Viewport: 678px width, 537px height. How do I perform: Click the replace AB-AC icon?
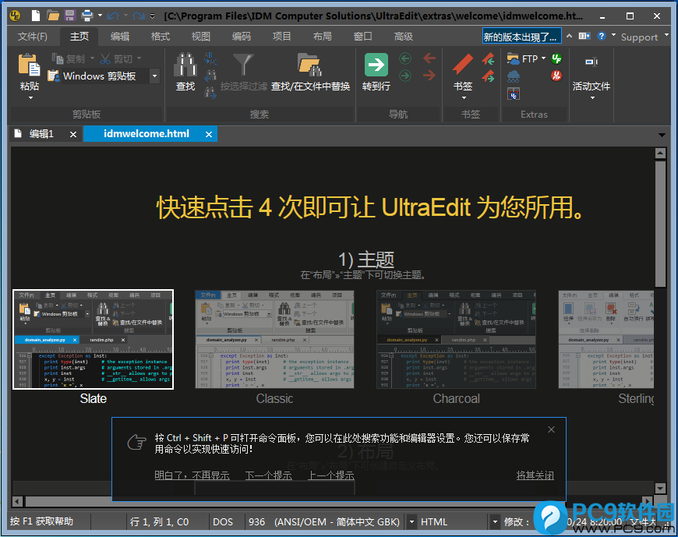[210, 58]
